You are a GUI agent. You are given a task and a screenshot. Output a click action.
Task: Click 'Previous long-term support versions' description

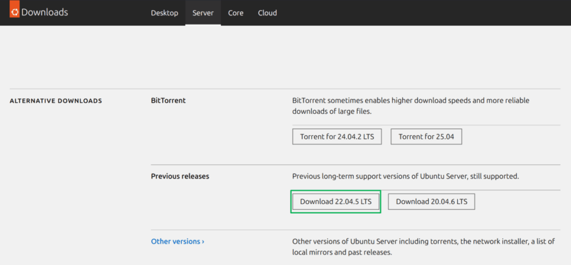click(x=405, y=176)
